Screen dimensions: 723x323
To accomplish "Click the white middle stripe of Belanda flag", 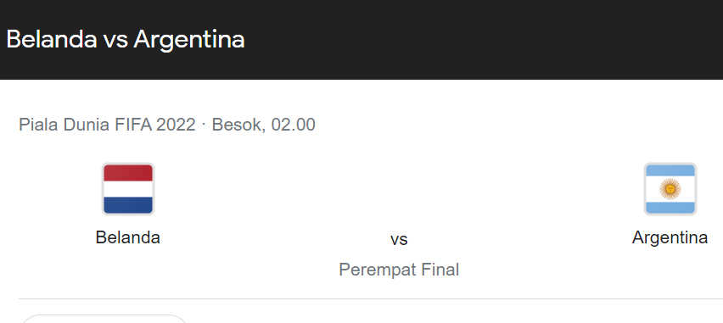I will 128,189.
